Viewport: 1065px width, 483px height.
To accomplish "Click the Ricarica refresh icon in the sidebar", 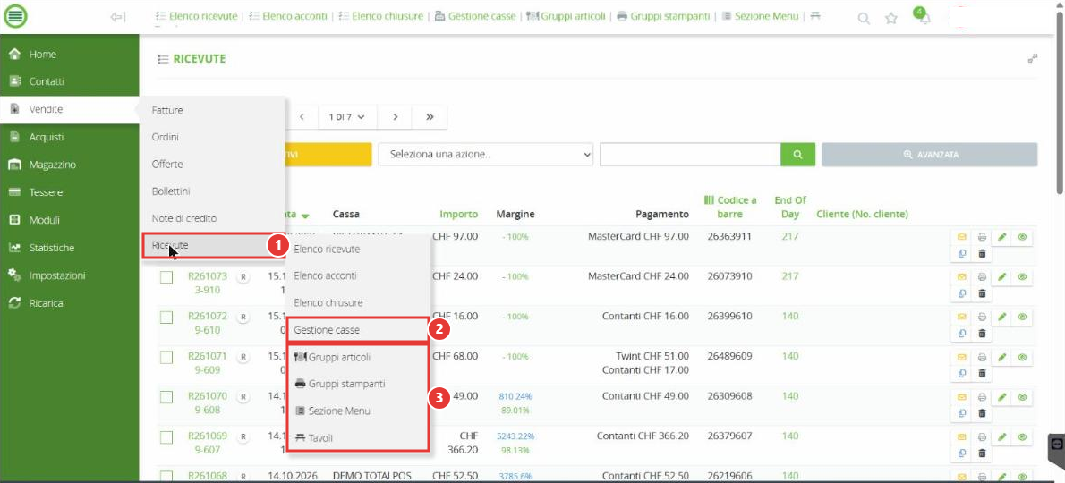I will pyautogui.click(x=14, y=303).
